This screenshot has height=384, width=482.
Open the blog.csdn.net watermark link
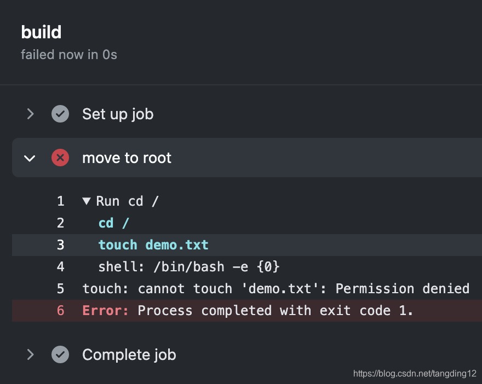point(414,374)
